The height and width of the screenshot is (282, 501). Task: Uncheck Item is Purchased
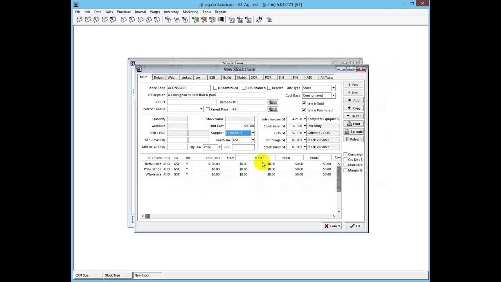click(x=304, y=110)
